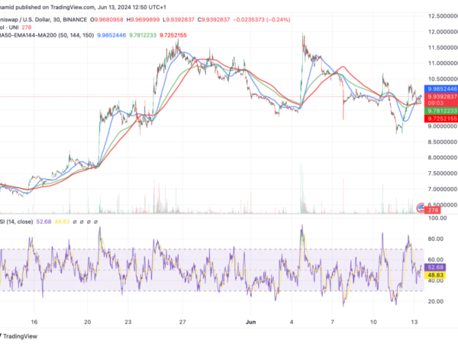This screenshot has height=344, width=458.
Task: Click the change value −0.0235373 (−0.24%)
Action: (x=262, y=20)
